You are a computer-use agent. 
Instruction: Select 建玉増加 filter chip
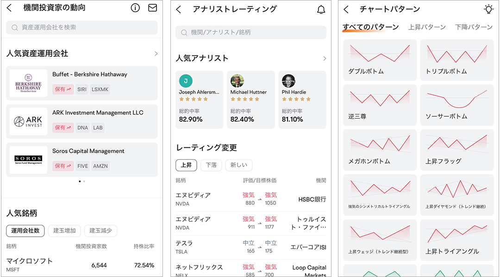[x=64, y=230]
